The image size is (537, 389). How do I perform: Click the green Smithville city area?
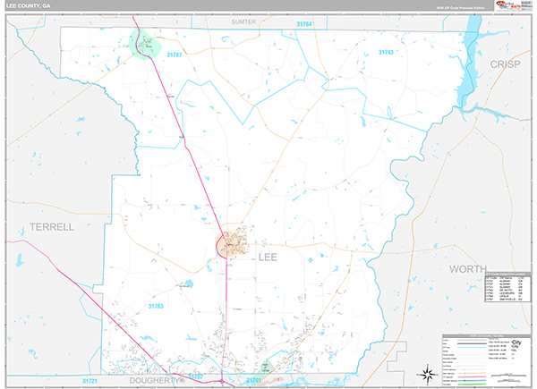click(x=145, y=44)
